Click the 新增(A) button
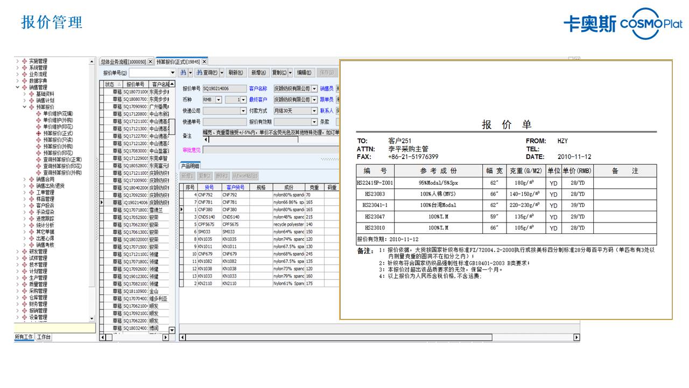This screenshot has width=689, height=388. click(258, 73)
